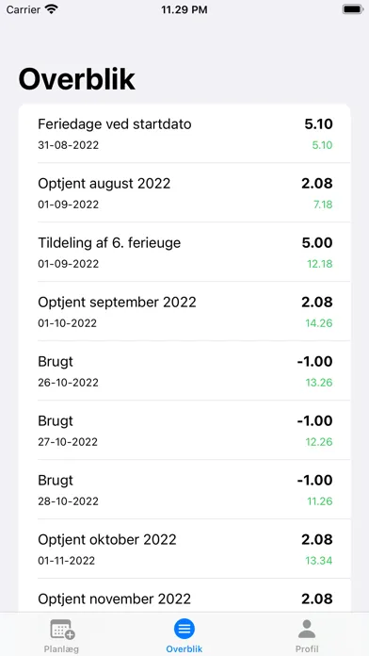
Task: Open the Profil person icon
Action: click(x=307, y=629)
